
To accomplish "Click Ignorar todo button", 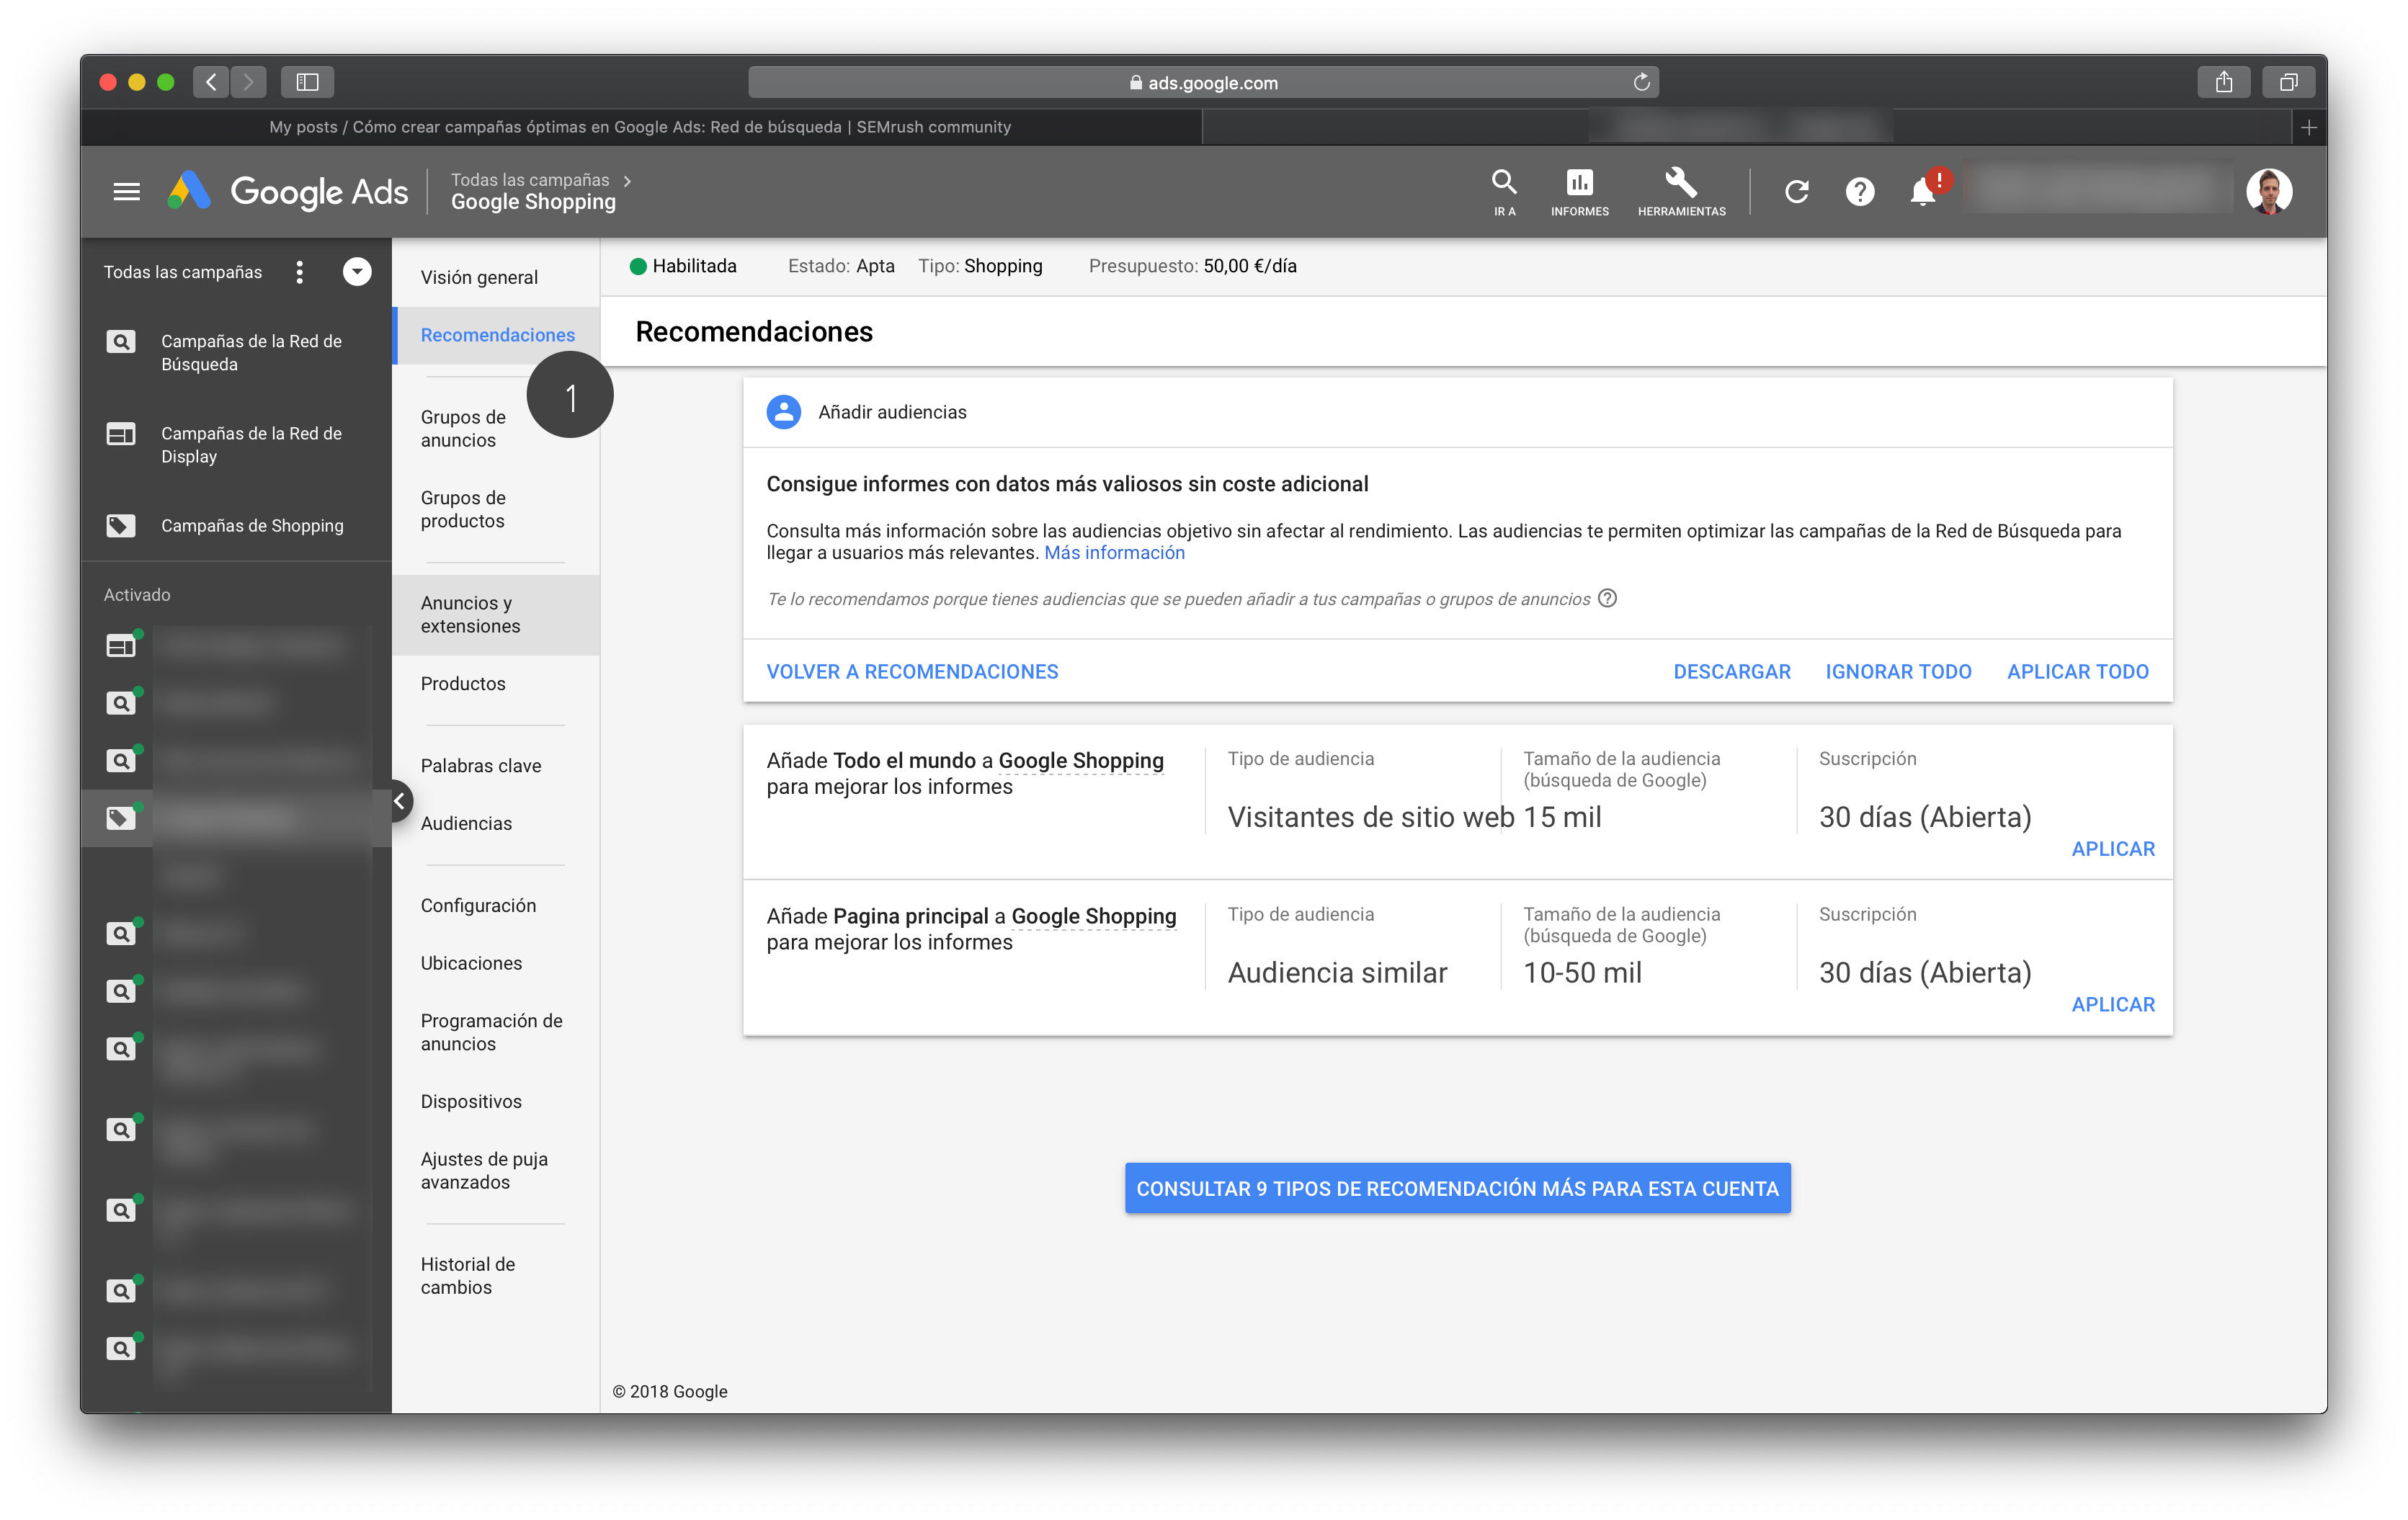I will [1898, 671].
